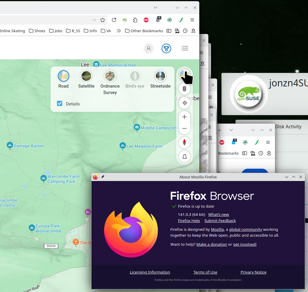Click the map style layers button

tap(184, 75)
